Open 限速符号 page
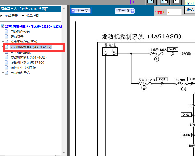 tap(17, 37)
